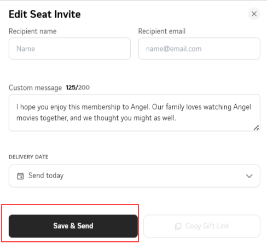Grab the textarea resize handle icon
267x244 pixels.
[256, 128]
